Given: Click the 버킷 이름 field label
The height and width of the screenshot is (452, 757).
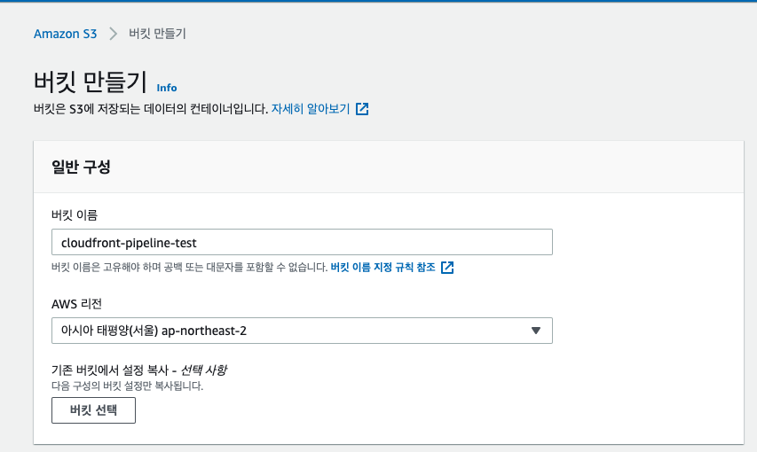Looking at the screenshot, I should (x=75, y=215).
